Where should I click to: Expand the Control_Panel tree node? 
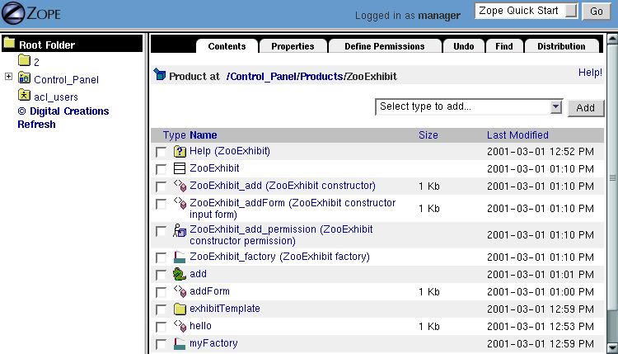8,77
